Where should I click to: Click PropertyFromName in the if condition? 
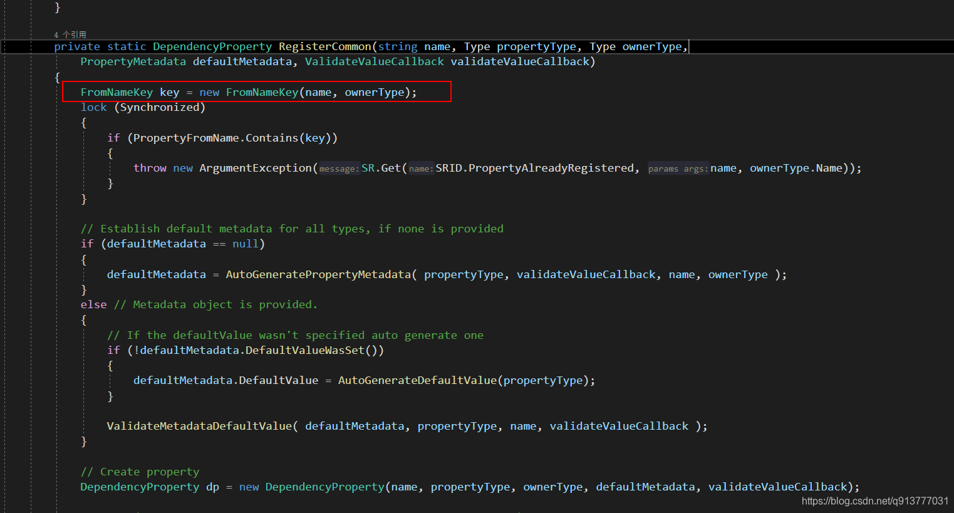186,138
